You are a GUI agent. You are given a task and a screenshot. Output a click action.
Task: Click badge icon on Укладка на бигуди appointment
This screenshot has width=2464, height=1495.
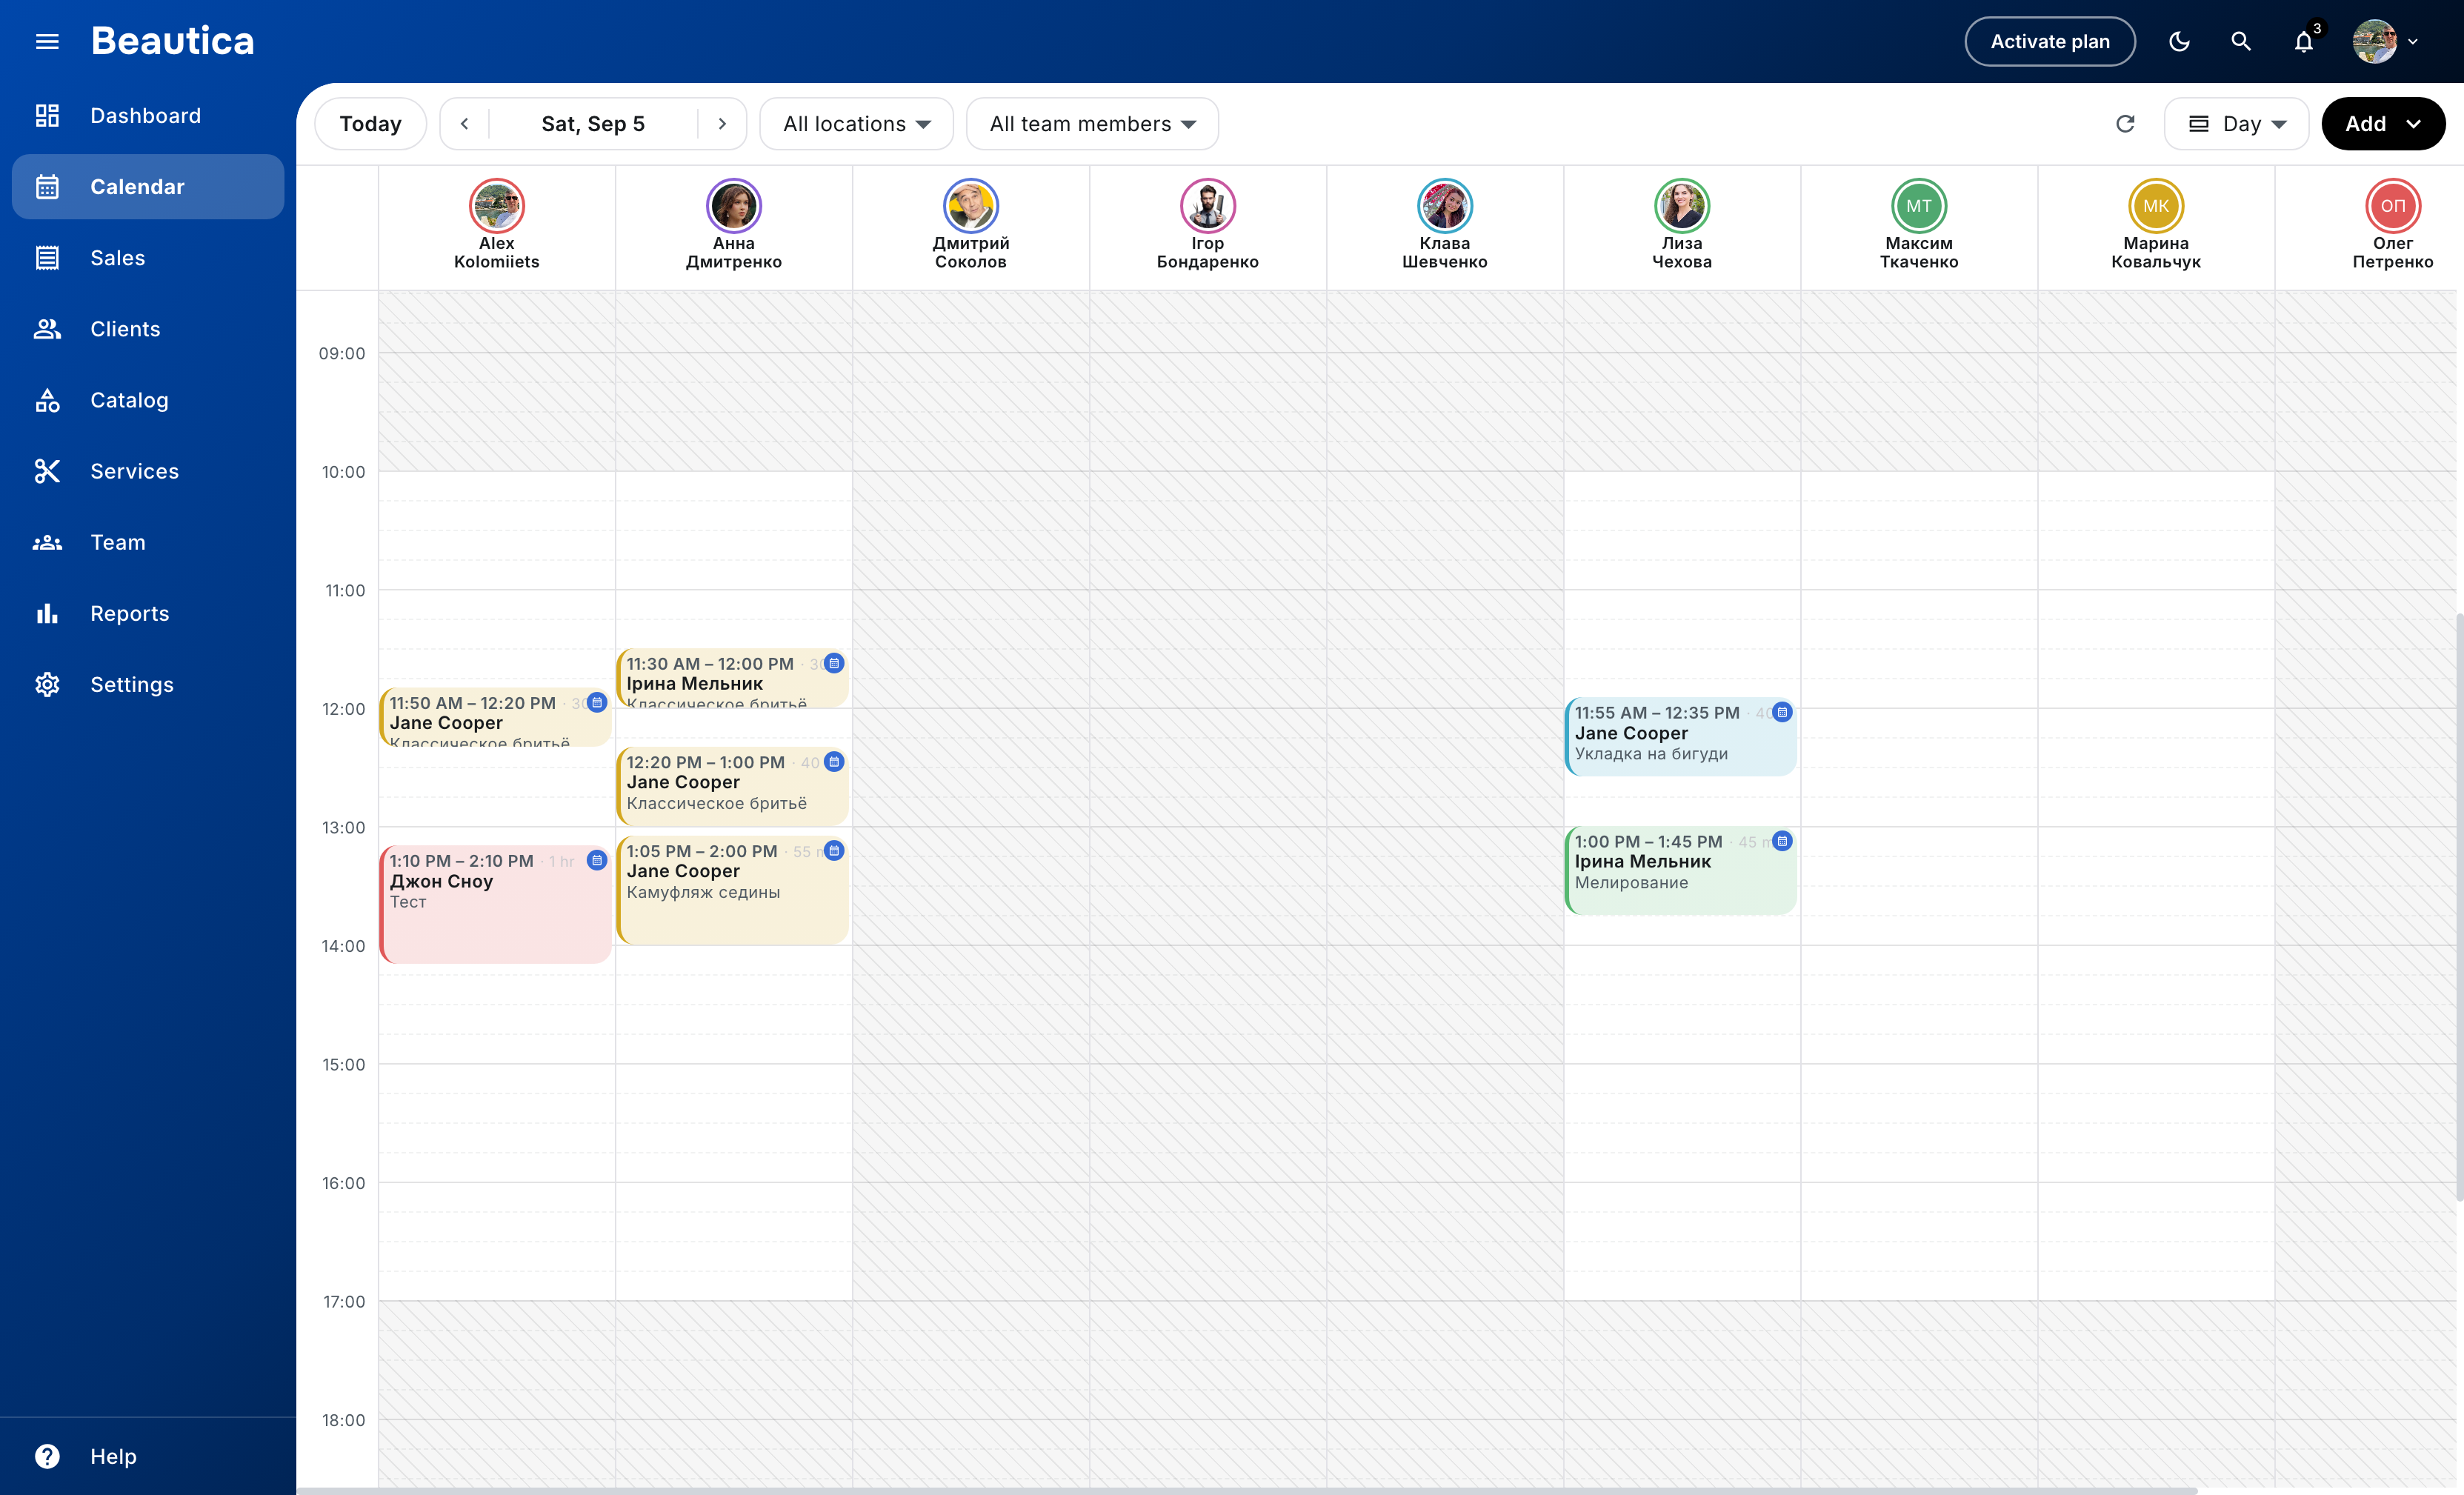click(1782, 712)
